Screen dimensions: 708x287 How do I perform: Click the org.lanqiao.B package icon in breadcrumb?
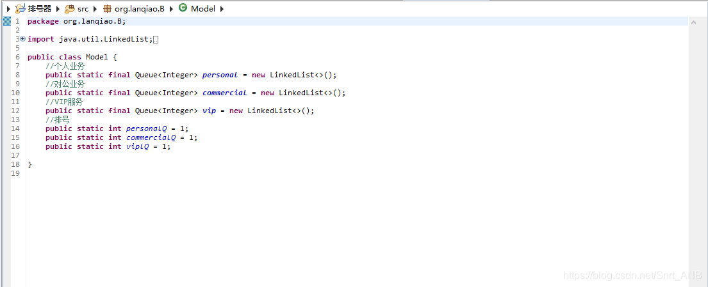click(x=107, y=8)
